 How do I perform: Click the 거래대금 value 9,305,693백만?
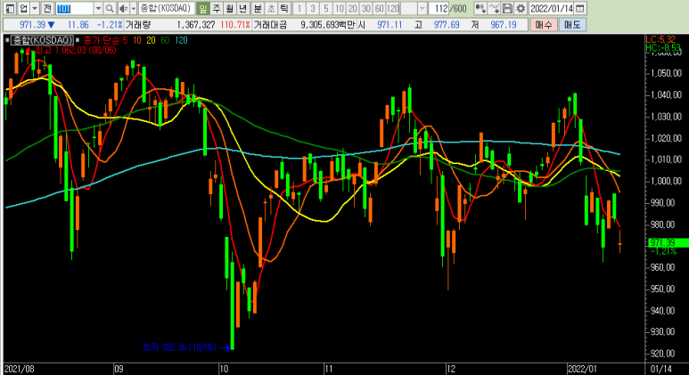[327, 25]
